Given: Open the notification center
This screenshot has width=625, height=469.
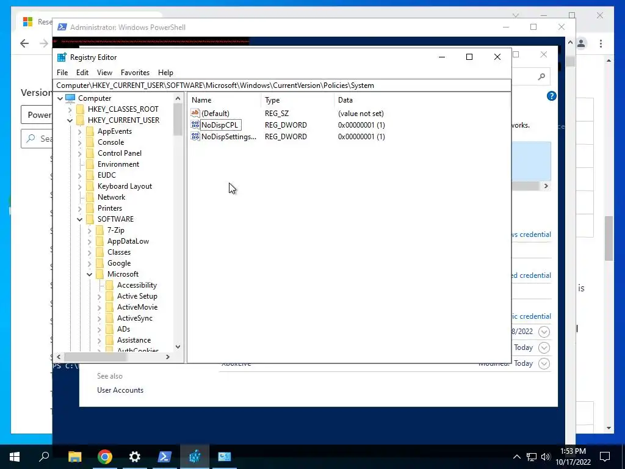Looking at the screenshot, I should point(605,457).
